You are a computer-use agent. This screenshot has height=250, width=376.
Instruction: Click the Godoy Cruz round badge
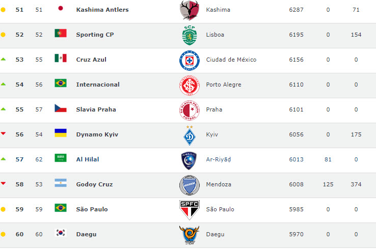[190, 185]
